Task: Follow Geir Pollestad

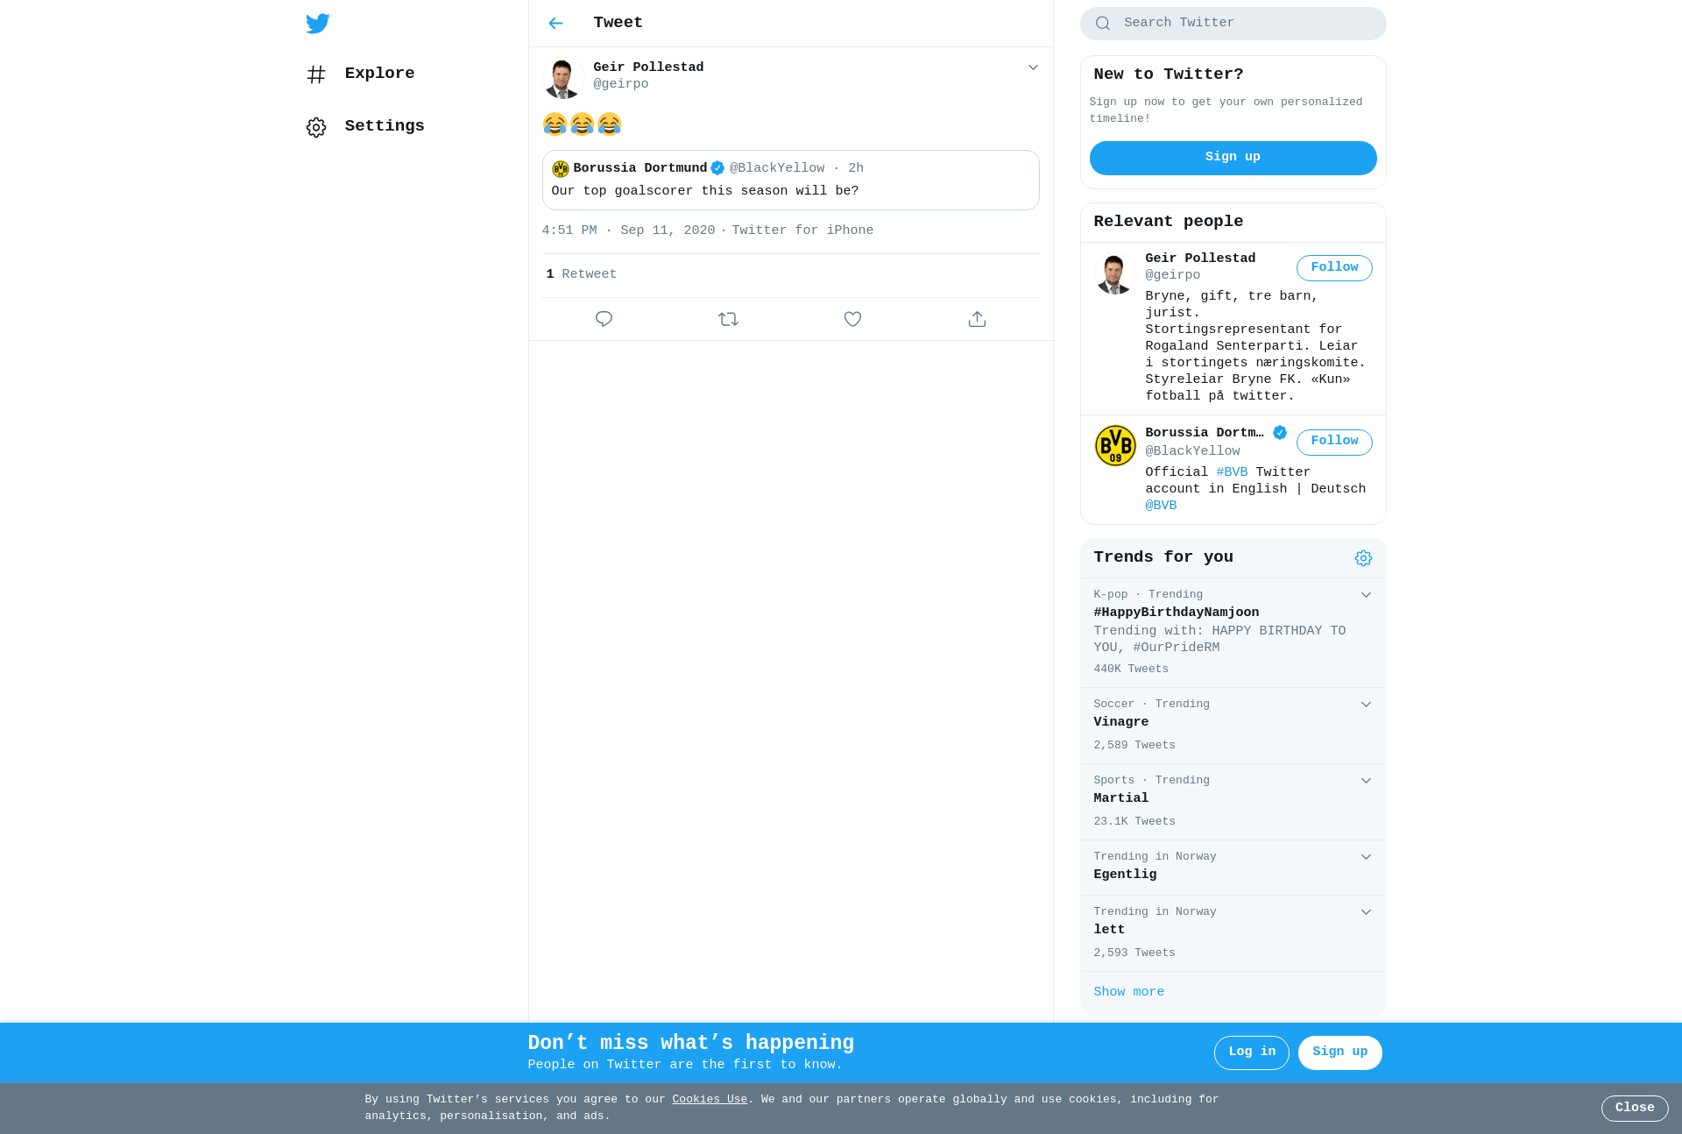Action: 1334,268
